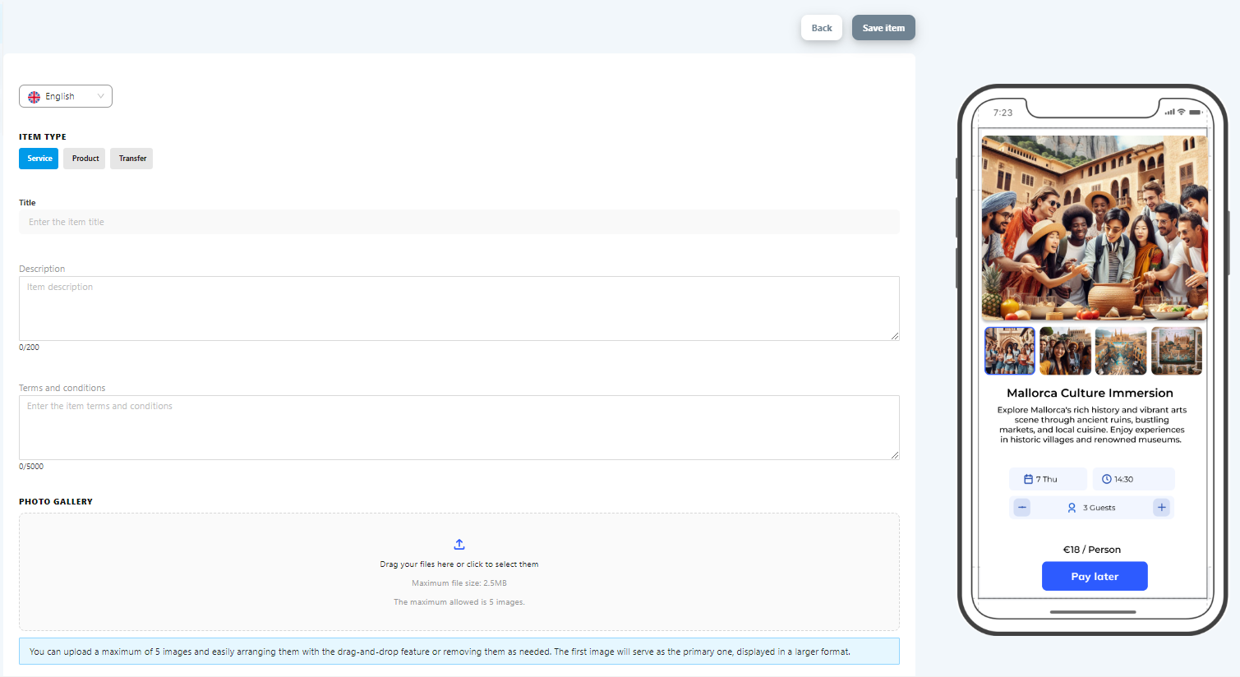Click the UK flag icon in language selector

(x=35, y=97)
